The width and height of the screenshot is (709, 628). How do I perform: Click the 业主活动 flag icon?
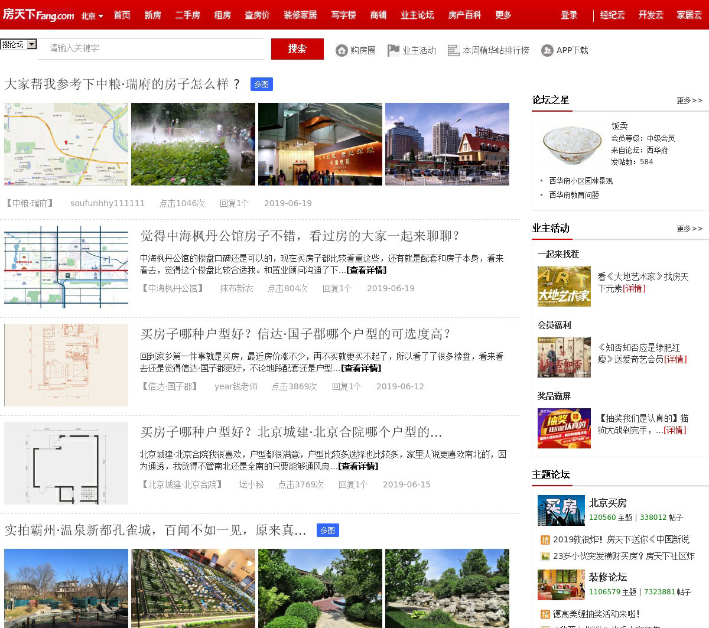click(x=393, y=51)
